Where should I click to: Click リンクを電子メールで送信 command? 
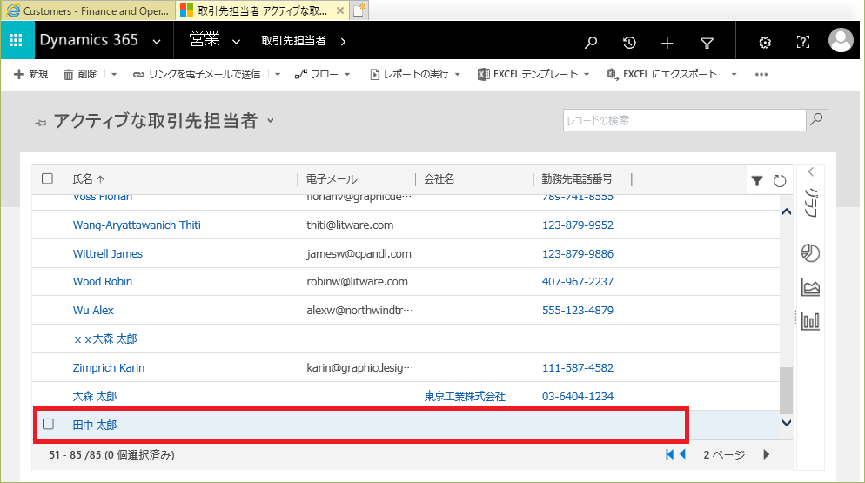coord(197,74)
